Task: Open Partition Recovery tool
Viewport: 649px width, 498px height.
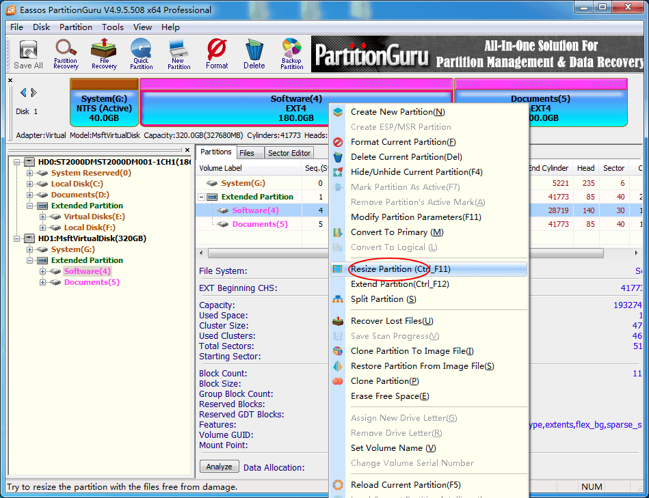Action: 66,54
